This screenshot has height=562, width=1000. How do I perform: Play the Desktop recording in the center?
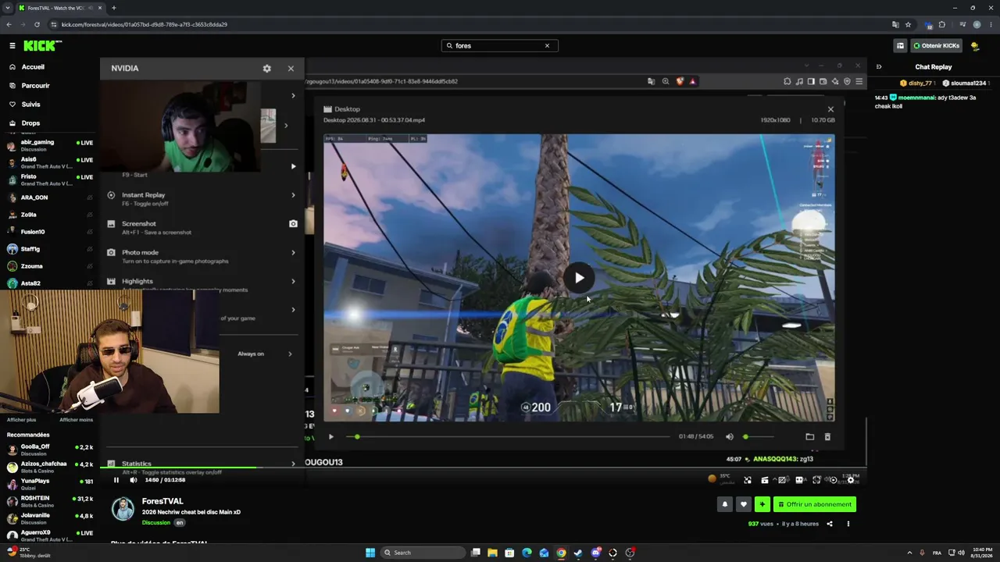click(x=579, y=278)
